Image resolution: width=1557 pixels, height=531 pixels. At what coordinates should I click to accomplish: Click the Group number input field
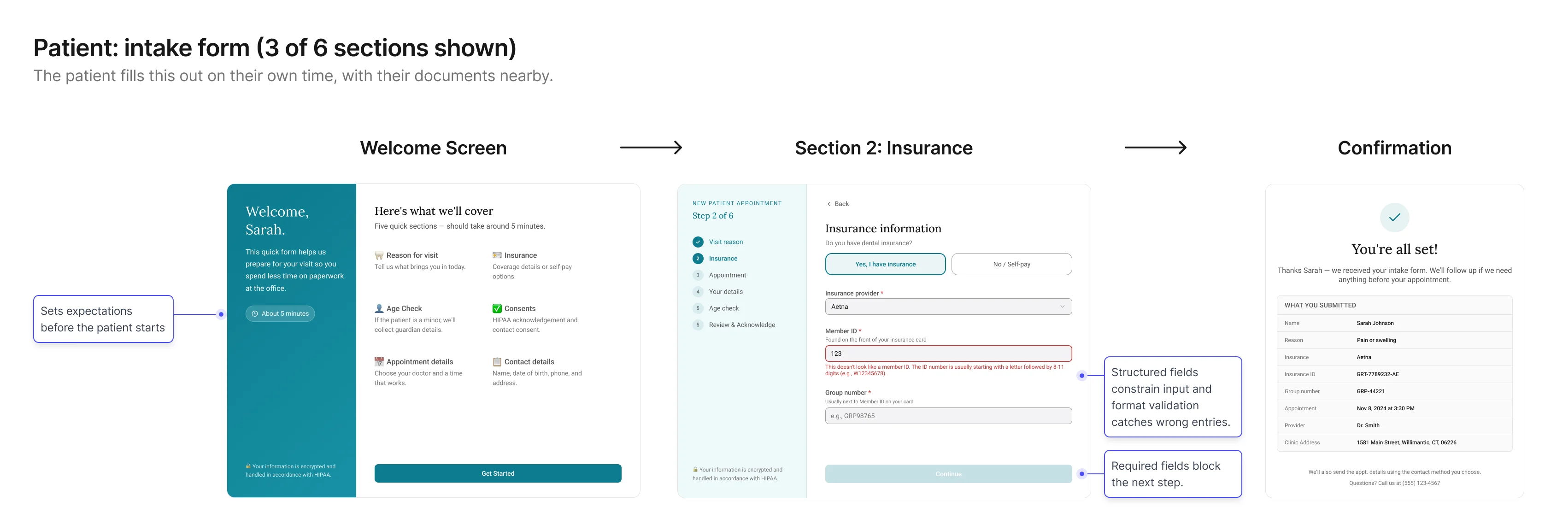(x=948, y=416)
